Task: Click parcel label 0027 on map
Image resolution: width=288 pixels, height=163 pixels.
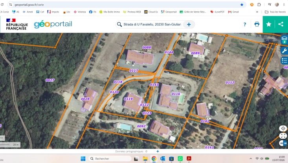Action: coord(50,80)
